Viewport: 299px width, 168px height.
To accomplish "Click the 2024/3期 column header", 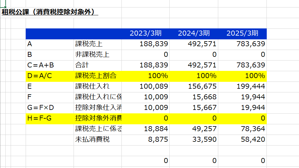I will (194, 33).
